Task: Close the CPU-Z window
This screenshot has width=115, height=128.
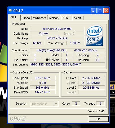Action: [106, 11]
